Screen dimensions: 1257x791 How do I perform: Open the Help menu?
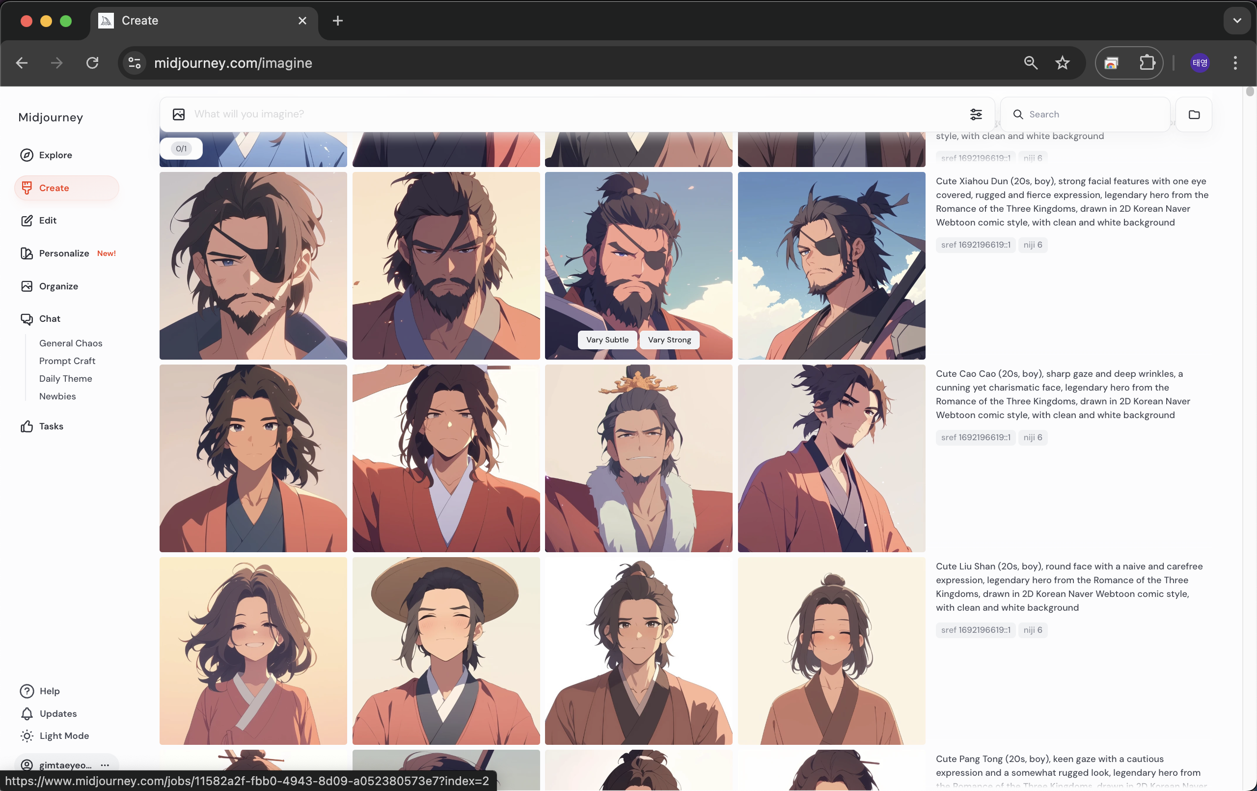(40, 691)
